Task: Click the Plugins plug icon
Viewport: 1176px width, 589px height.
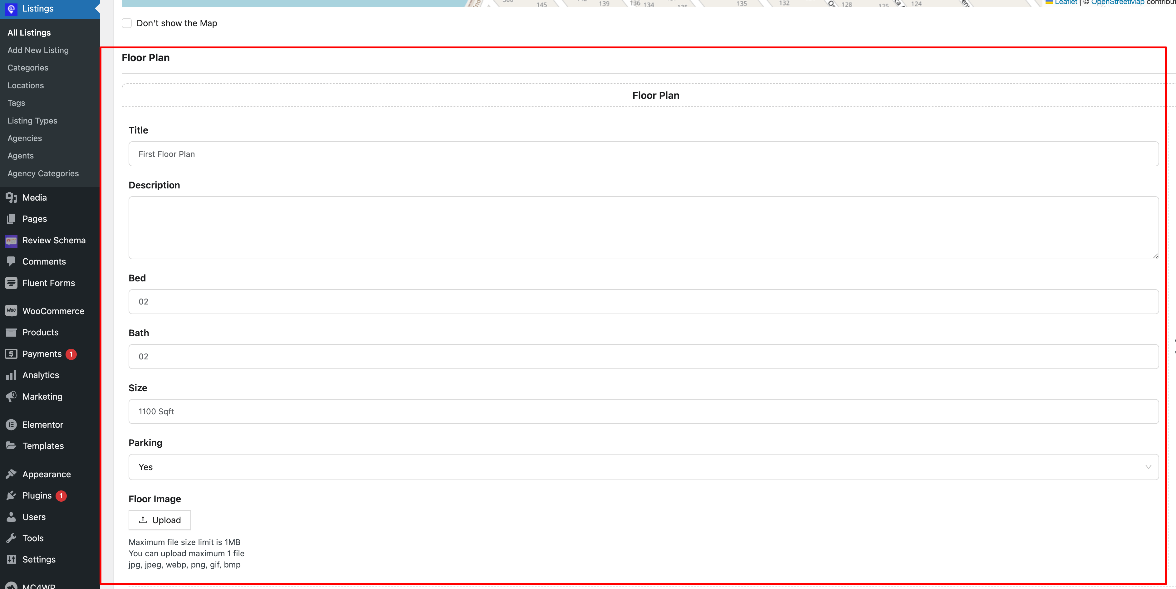Action: coord(12,495)
